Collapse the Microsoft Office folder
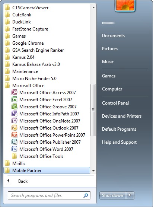Viewport: 153px width, 207px height. coord(47,85)
